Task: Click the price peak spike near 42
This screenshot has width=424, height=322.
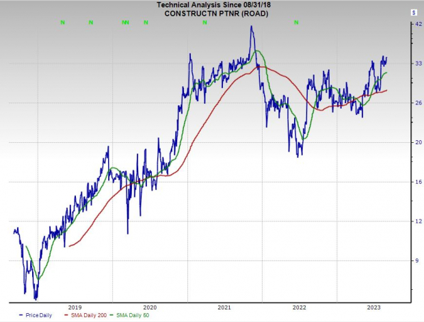Action: [x=252, y=28]
